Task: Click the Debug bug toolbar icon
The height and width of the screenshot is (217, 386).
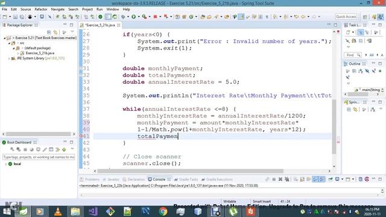Action: point(123,17)
